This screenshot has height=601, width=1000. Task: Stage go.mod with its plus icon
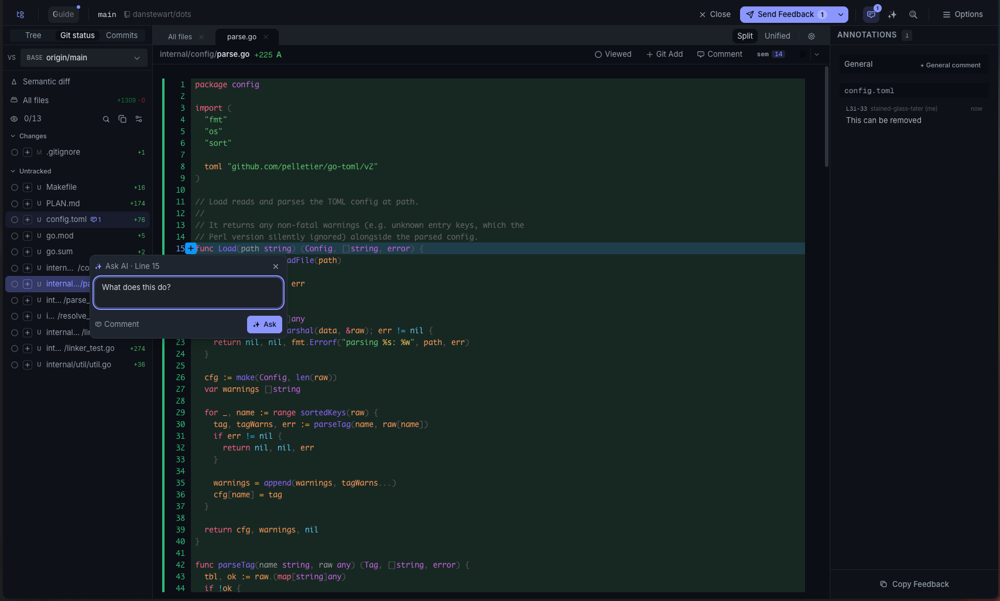pos(28,236)
